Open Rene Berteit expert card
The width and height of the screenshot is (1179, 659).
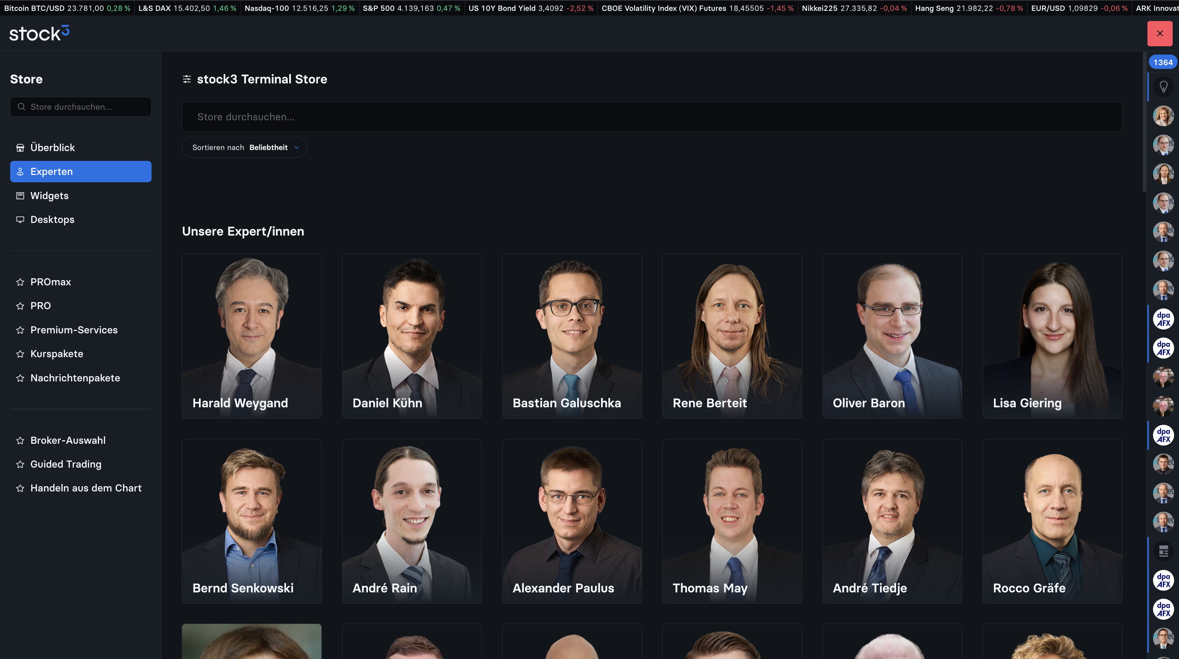pyautogui.click(x=732, y=336)
